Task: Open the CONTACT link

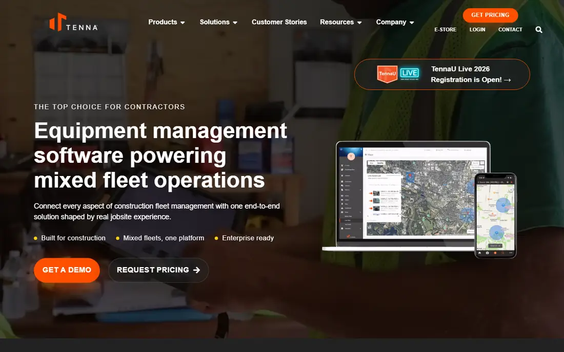Action: coord(510,30)
